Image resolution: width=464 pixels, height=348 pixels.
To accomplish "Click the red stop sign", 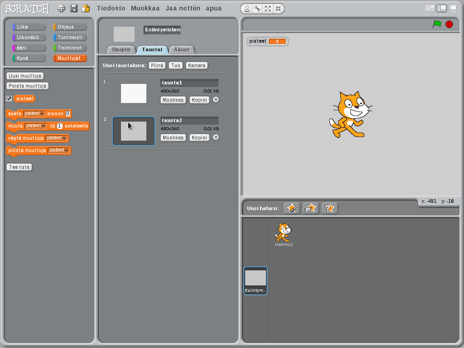I will tap(449, 25).
